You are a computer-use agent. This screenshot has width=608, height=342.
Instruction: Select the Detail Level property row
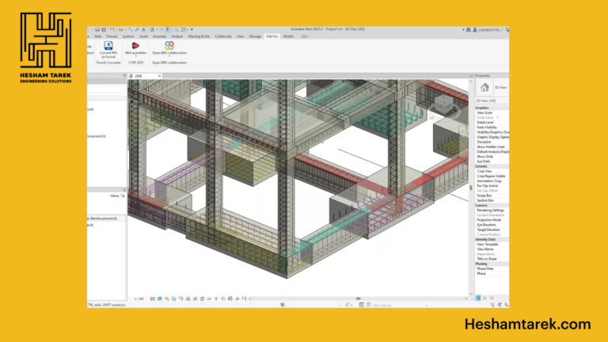[492, 123]
